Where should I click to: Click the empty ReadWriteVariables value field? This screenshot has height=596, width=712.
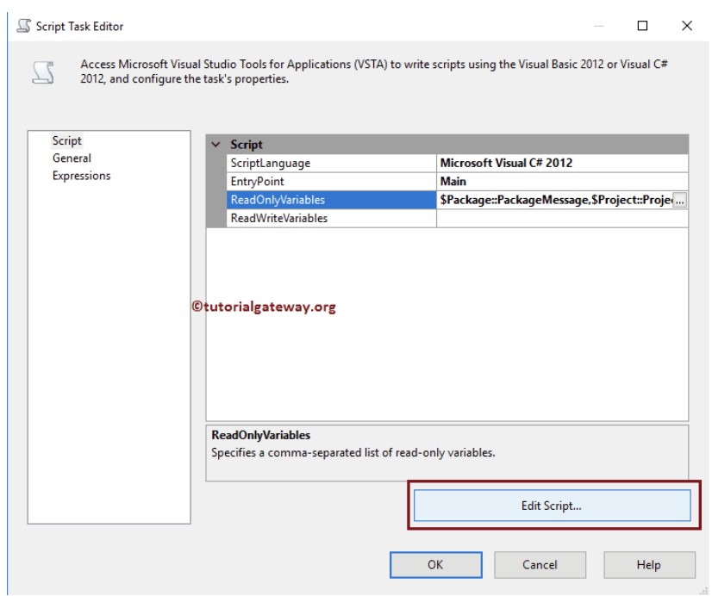562,218
